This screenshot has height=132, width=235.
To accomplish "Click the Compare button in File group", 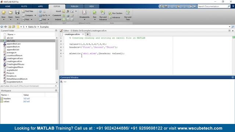I will coord(28,15).
